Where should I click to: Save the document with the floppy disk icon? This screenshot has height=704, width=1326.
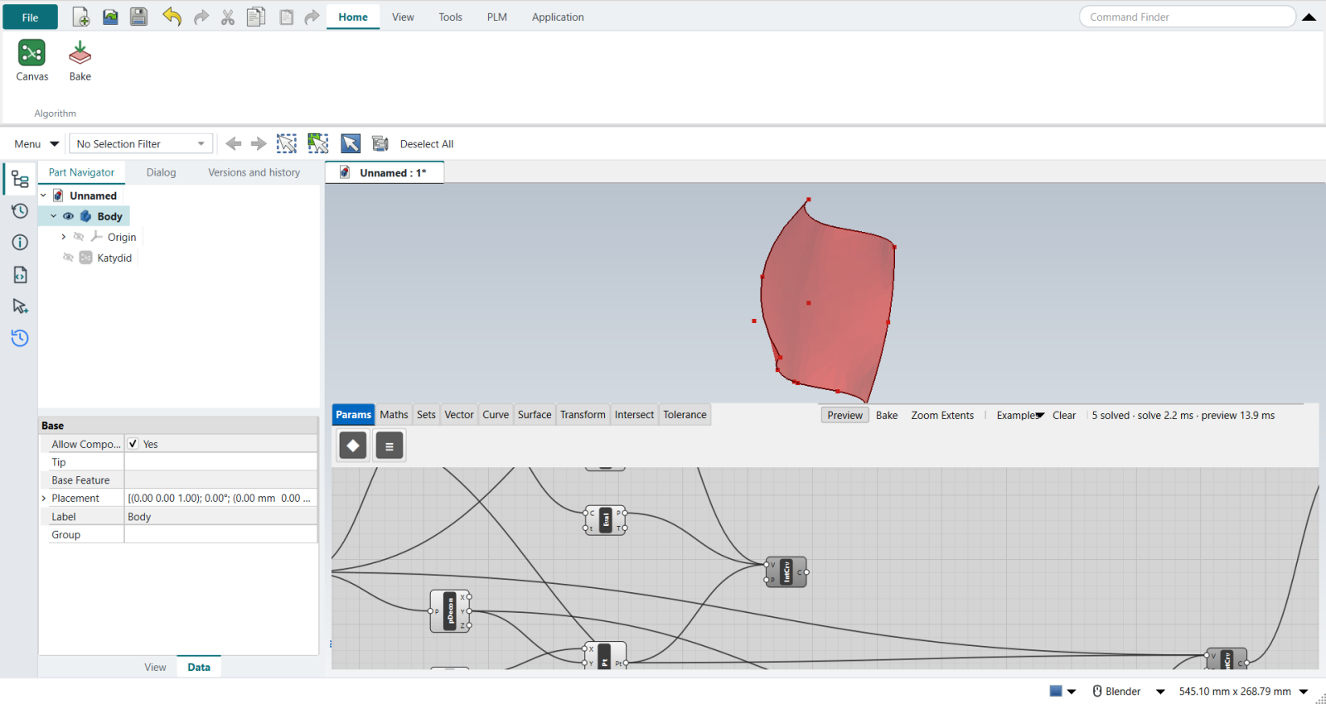pos(138,17)
